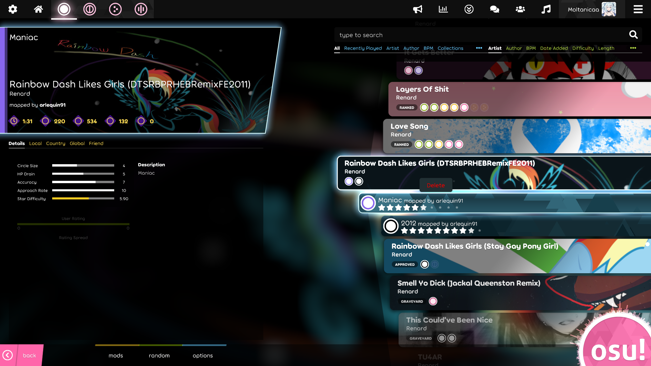Open rankings chart icon
The image size is (651, 366).
[443, 9]
